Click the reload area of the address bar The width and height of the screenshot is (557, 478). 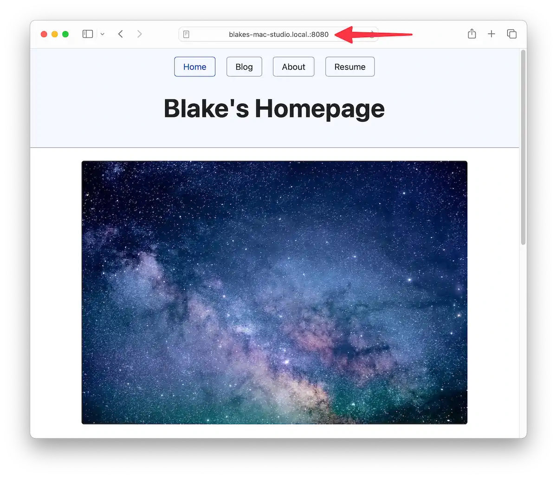pyautogui.click(x=371, y=34)
